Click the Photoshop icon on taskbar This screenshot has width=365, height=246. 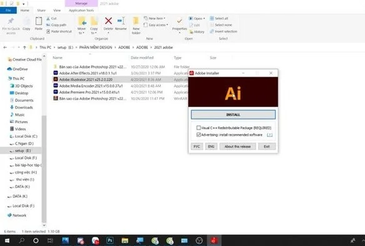tap(110, 240)
